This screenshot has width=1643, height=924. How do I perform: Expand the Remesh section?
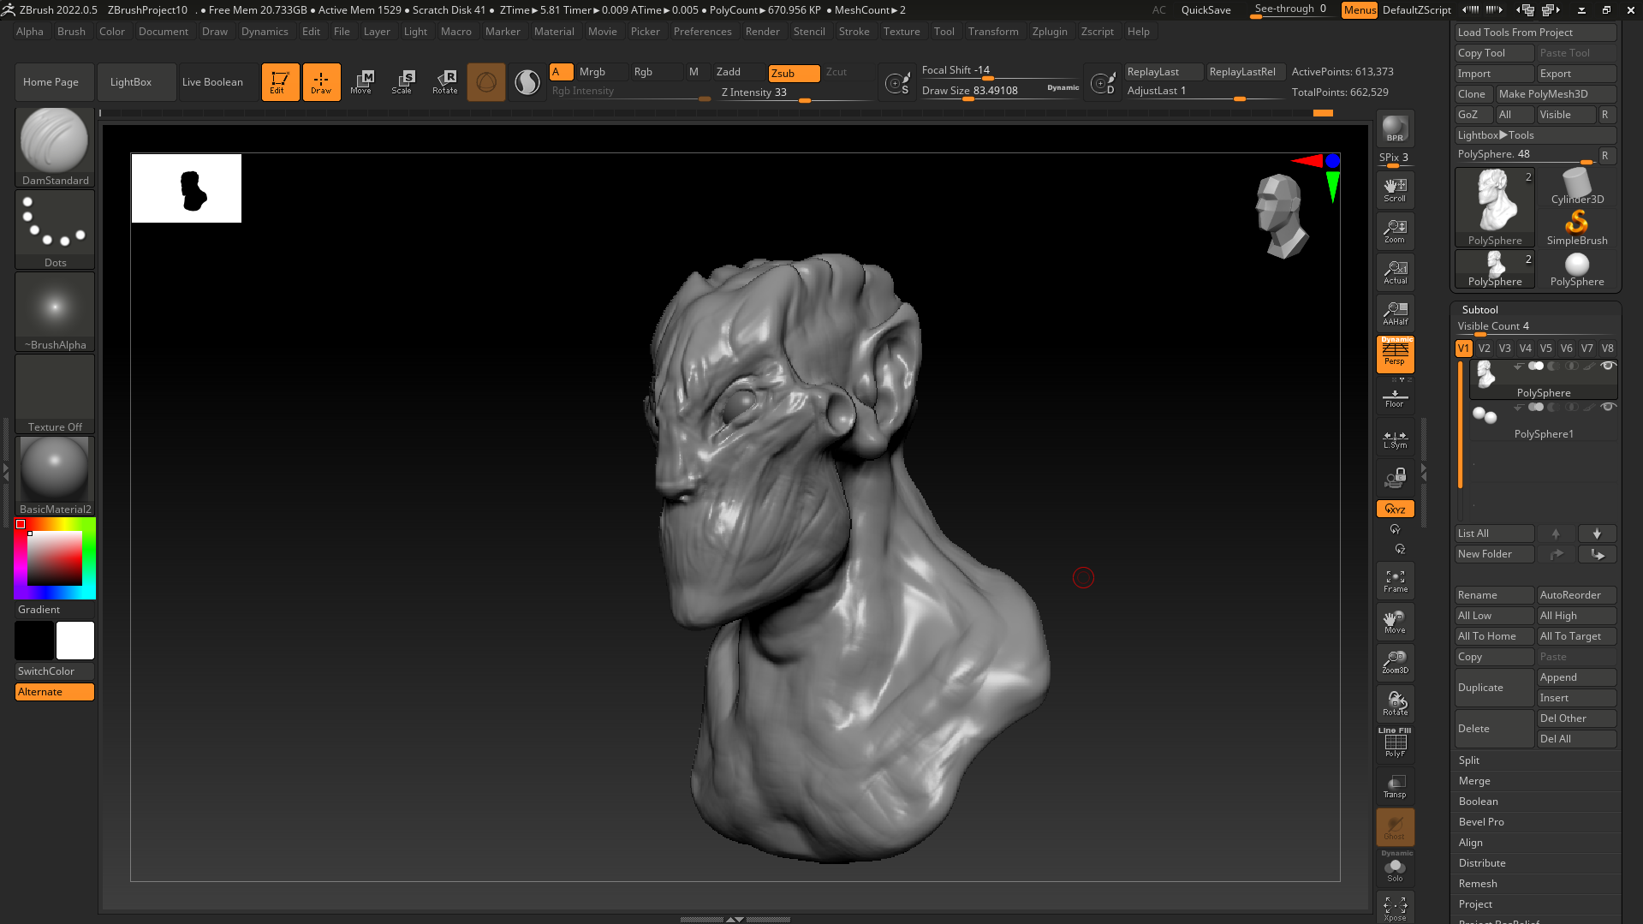pyautogui.click(x=1478, y=884)
